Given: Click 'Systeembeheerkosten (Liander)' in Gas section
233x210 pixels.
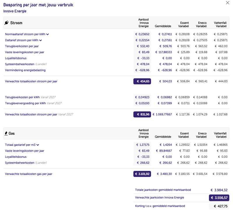Looking at the screenshot, I should pyautogui.click(x=26, y=163).
